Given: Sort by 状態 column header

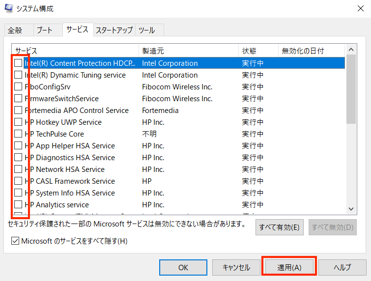Looking at the screenshot, I should point(258,51).
